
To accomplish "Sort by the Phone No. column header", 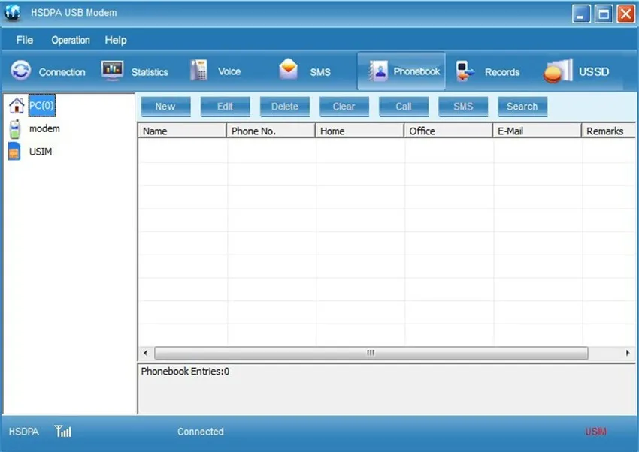I will point(271,131).
